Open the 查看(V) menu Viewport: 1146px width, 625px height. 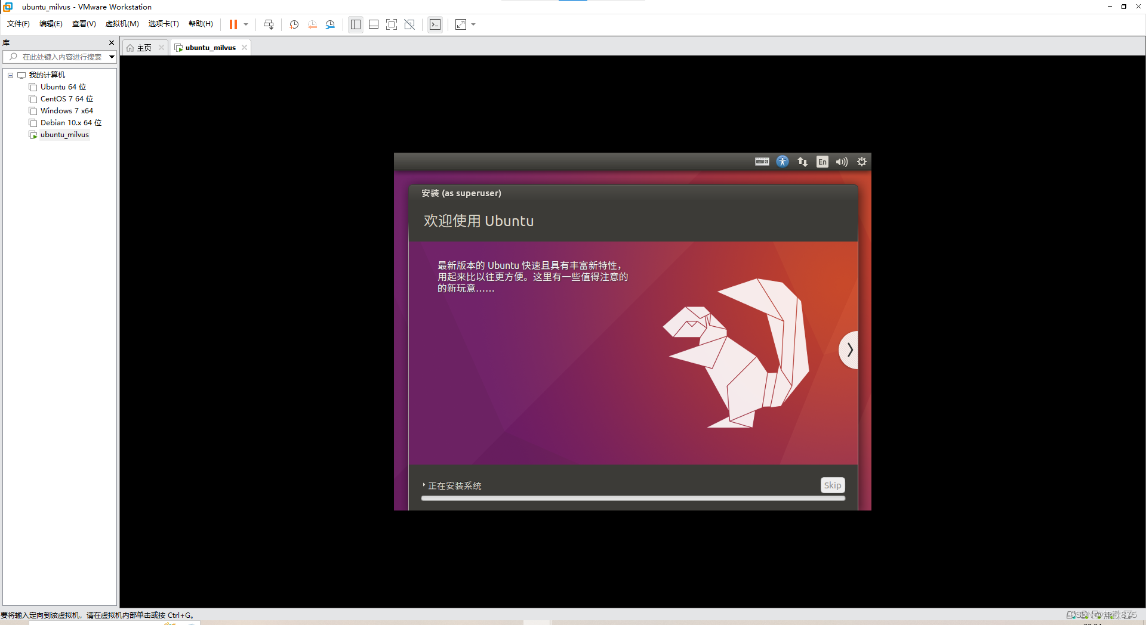coord(84,24)
